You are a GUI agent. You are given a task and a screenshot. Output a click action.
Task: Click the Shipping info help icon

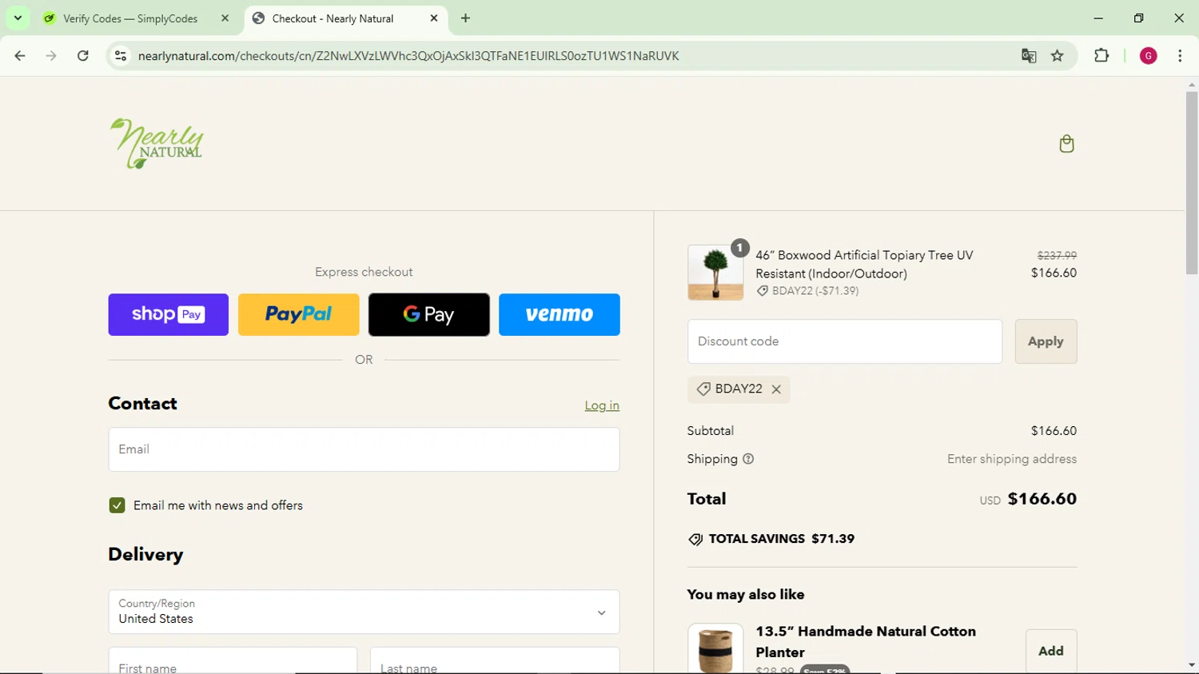(x=748, y=459)
